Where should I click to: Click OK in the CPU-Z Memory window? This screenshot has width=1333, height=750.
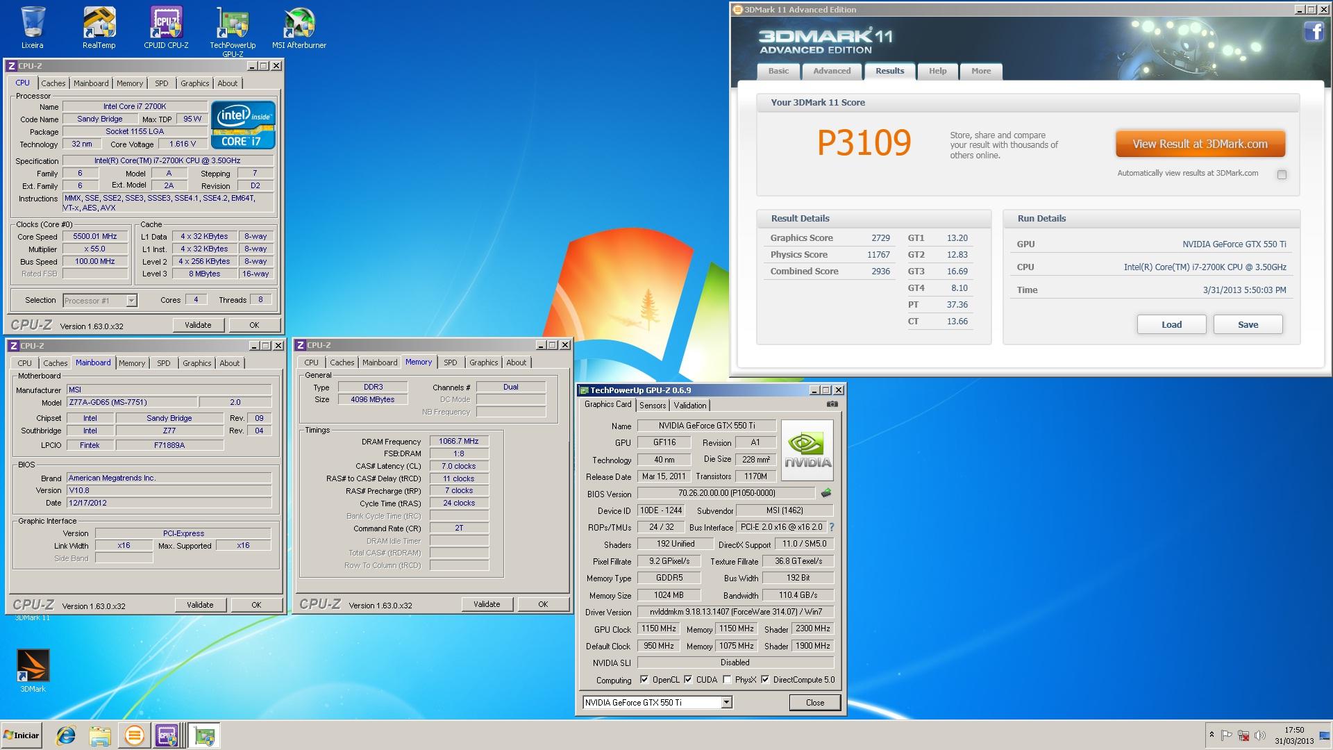543,604
